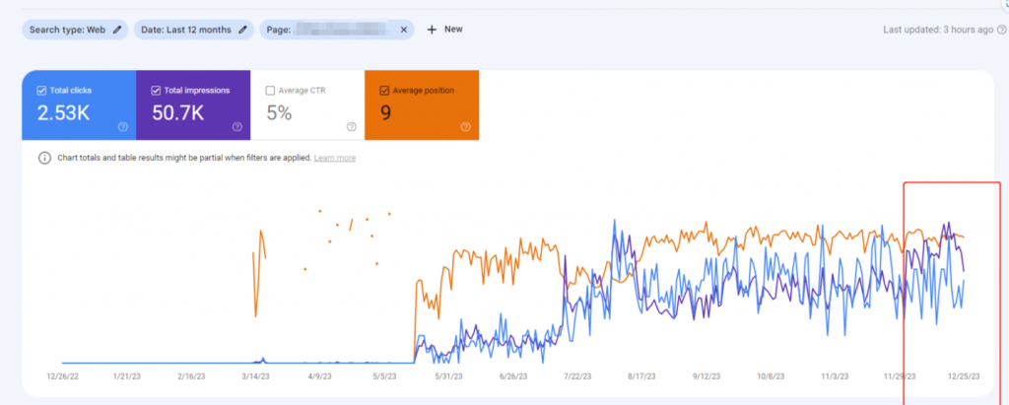Click the 7/22/23 axis date label

(577, 376)
